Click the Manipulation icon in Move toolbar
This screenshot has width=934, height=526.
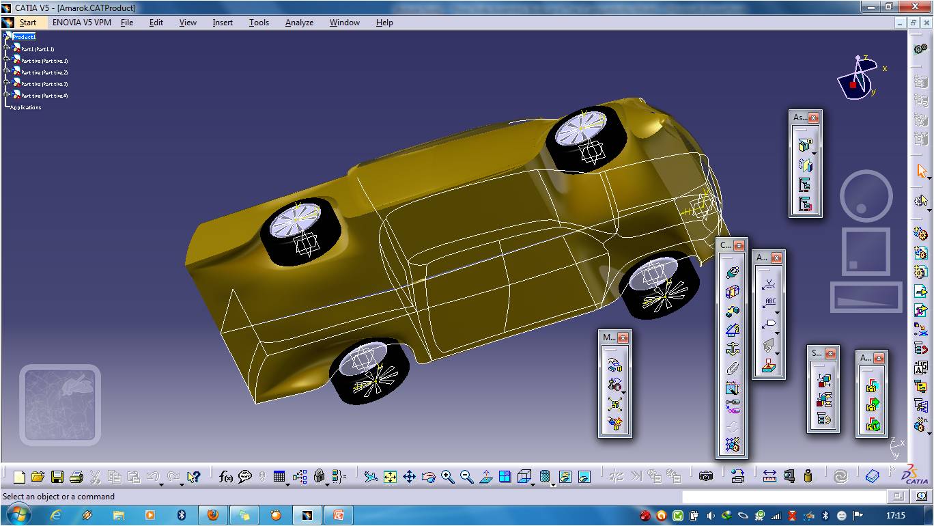pos(614,365)
